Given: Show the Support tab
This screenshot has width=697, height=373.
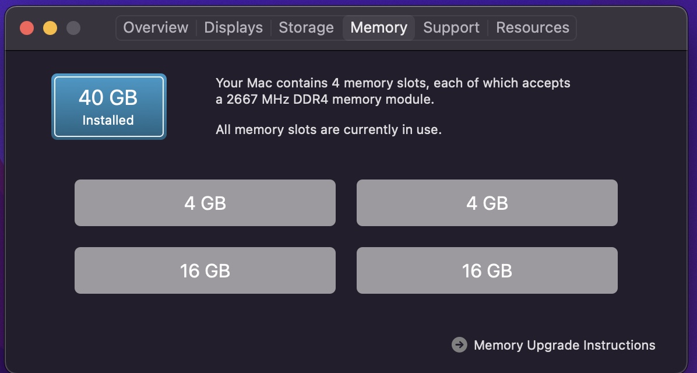Looking at the screenshot, I should click(451, 27).
